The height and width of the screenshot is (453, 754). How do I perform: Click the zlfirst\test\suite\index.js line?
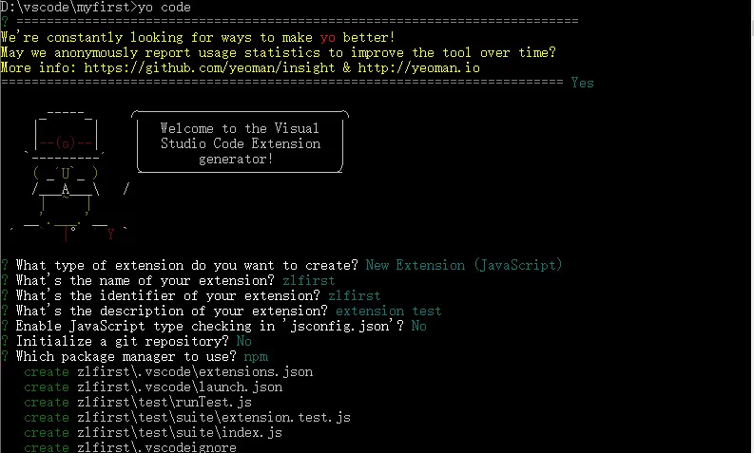click(153, 433)
